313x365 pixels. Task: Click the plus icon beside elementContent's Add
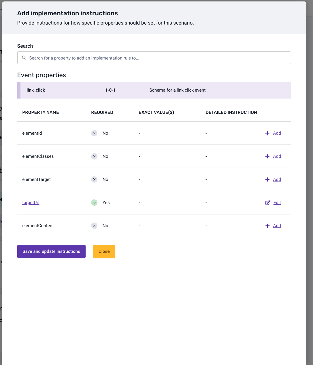click(267, 225)
